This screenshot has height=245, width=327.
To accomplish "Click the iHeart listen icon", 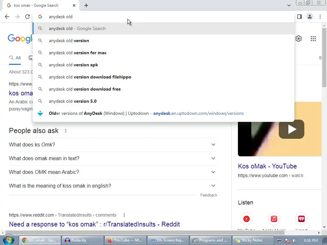I will (301, 219).
